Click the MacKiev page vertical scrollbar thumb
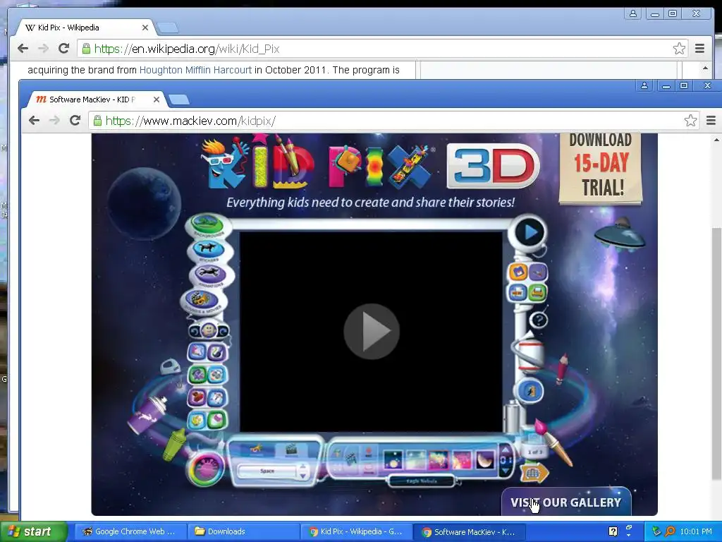 (x=716, y=355)
